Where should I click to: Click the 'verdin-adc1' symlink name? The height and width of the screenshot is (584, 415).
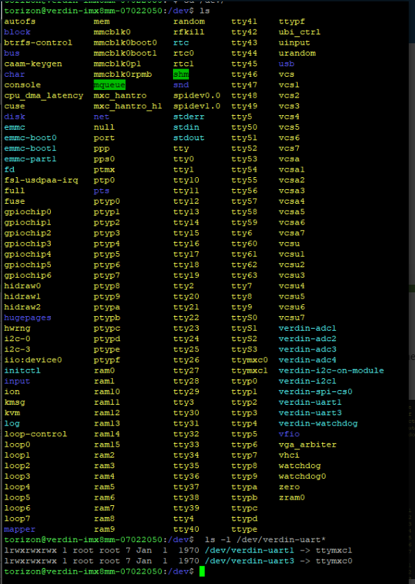click(308, 329)
